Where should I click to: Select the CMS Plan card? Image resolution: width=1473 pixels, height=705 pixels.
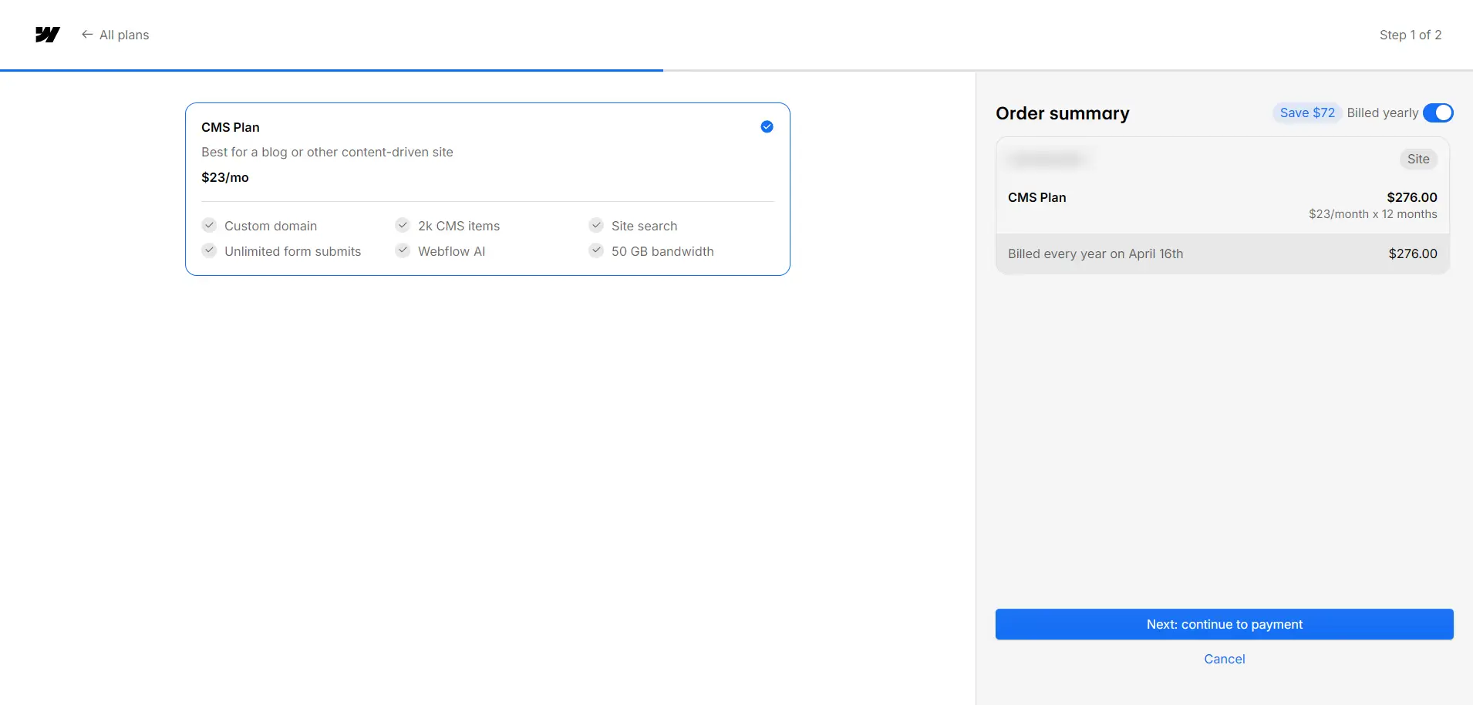coord(487,189)
